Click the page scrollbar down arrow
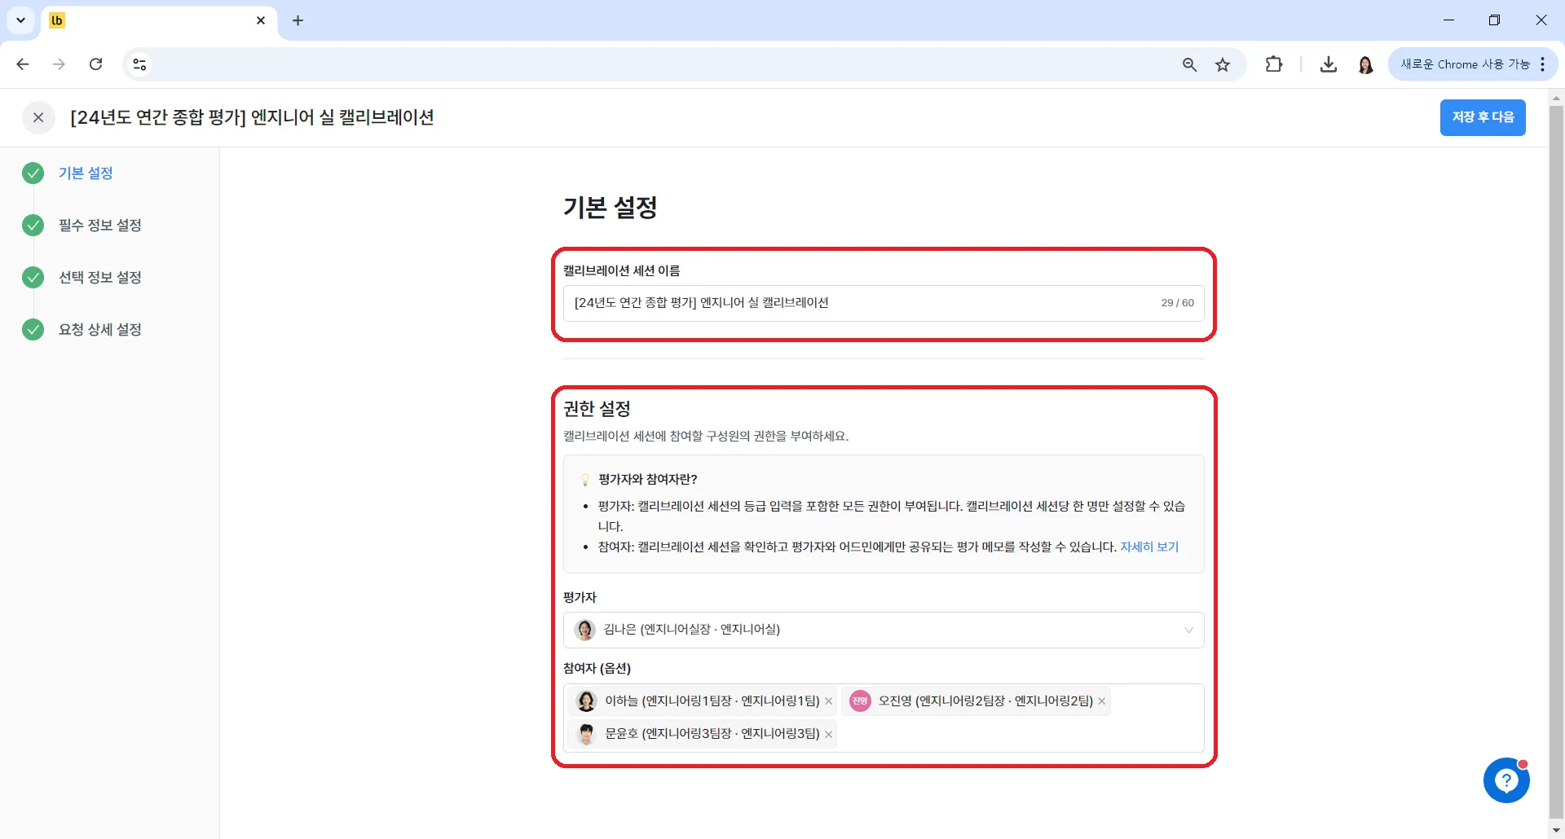The width and height of the screenshot is (1565, 839). pos(1556,830)
